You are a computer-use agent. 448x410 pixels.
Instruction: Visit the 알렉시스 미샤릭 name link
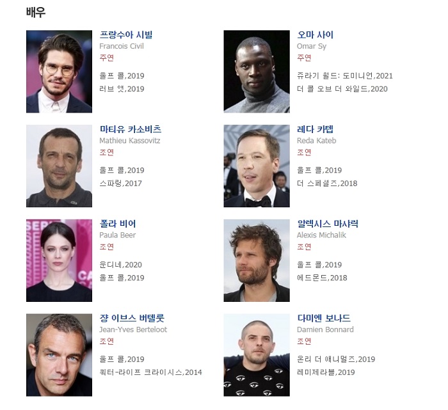point(328,224)
